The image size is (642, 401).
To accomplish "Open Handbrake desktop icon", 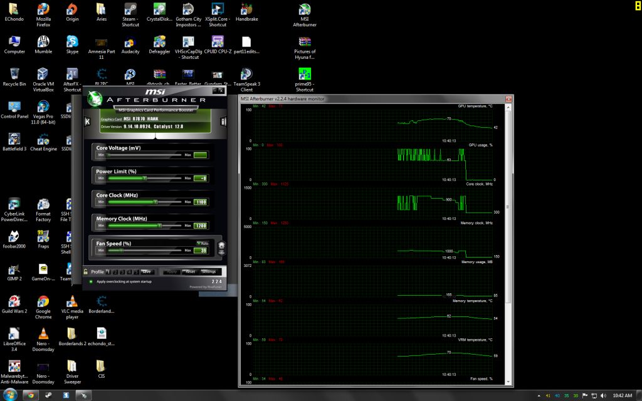I will coord(246,13).
